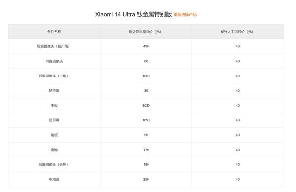This screenshot has height=192, width=296.
Task: Click labor price 40 in 后置摄像头（超广角） row
Action: (x=238, y=46)
